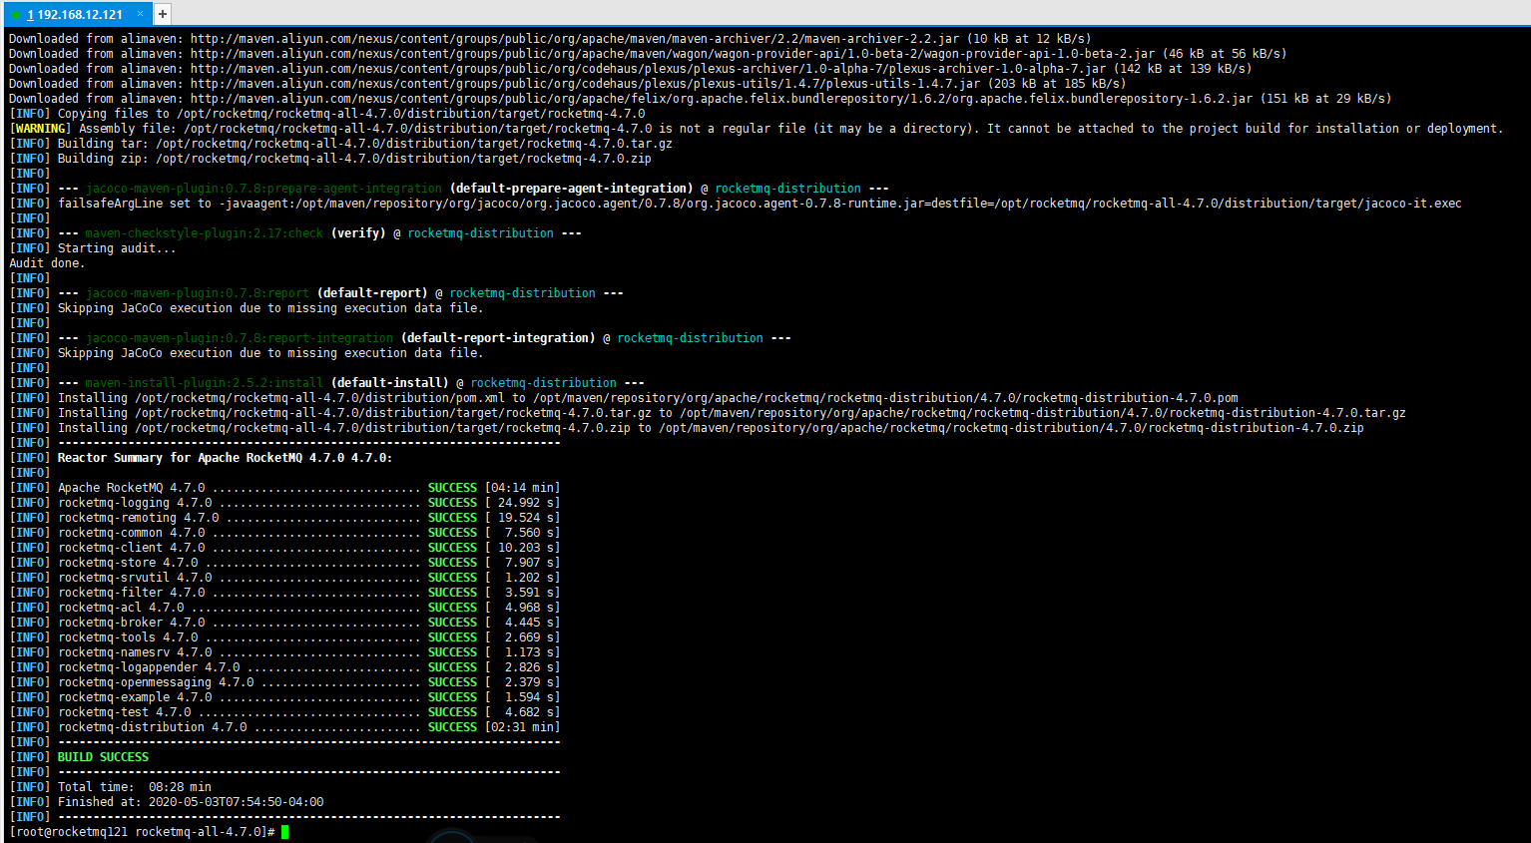Click the 'rocketmq-srvutil 4.7.0' summary row
Image resolution: width=1531 pixels, height=843 pixels.
coord(284,578)
